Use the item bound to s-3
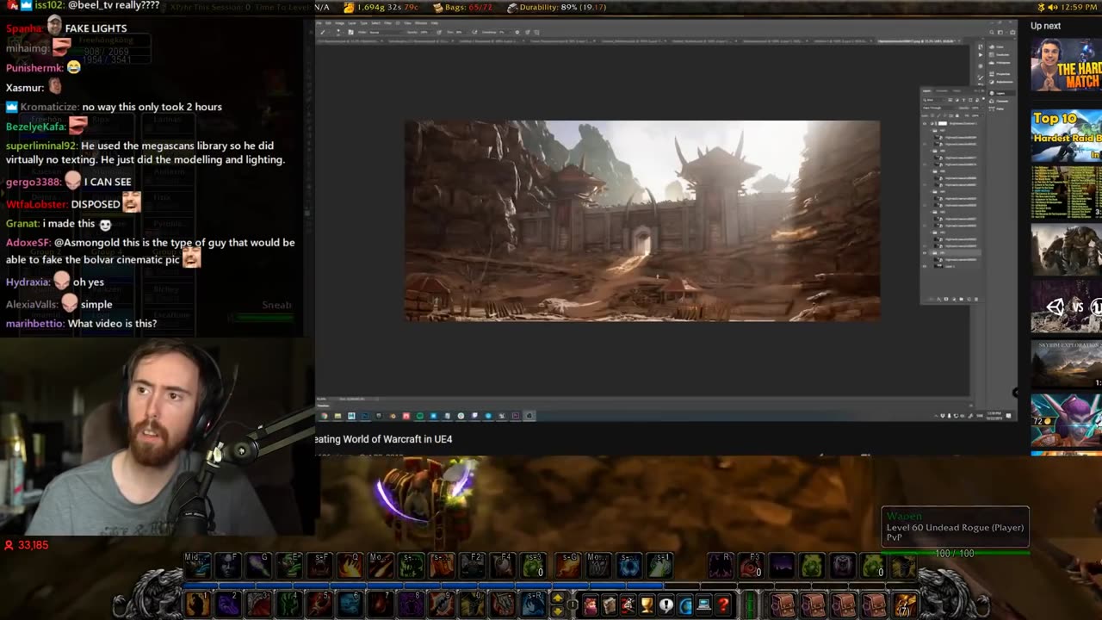 pos(533,565)
